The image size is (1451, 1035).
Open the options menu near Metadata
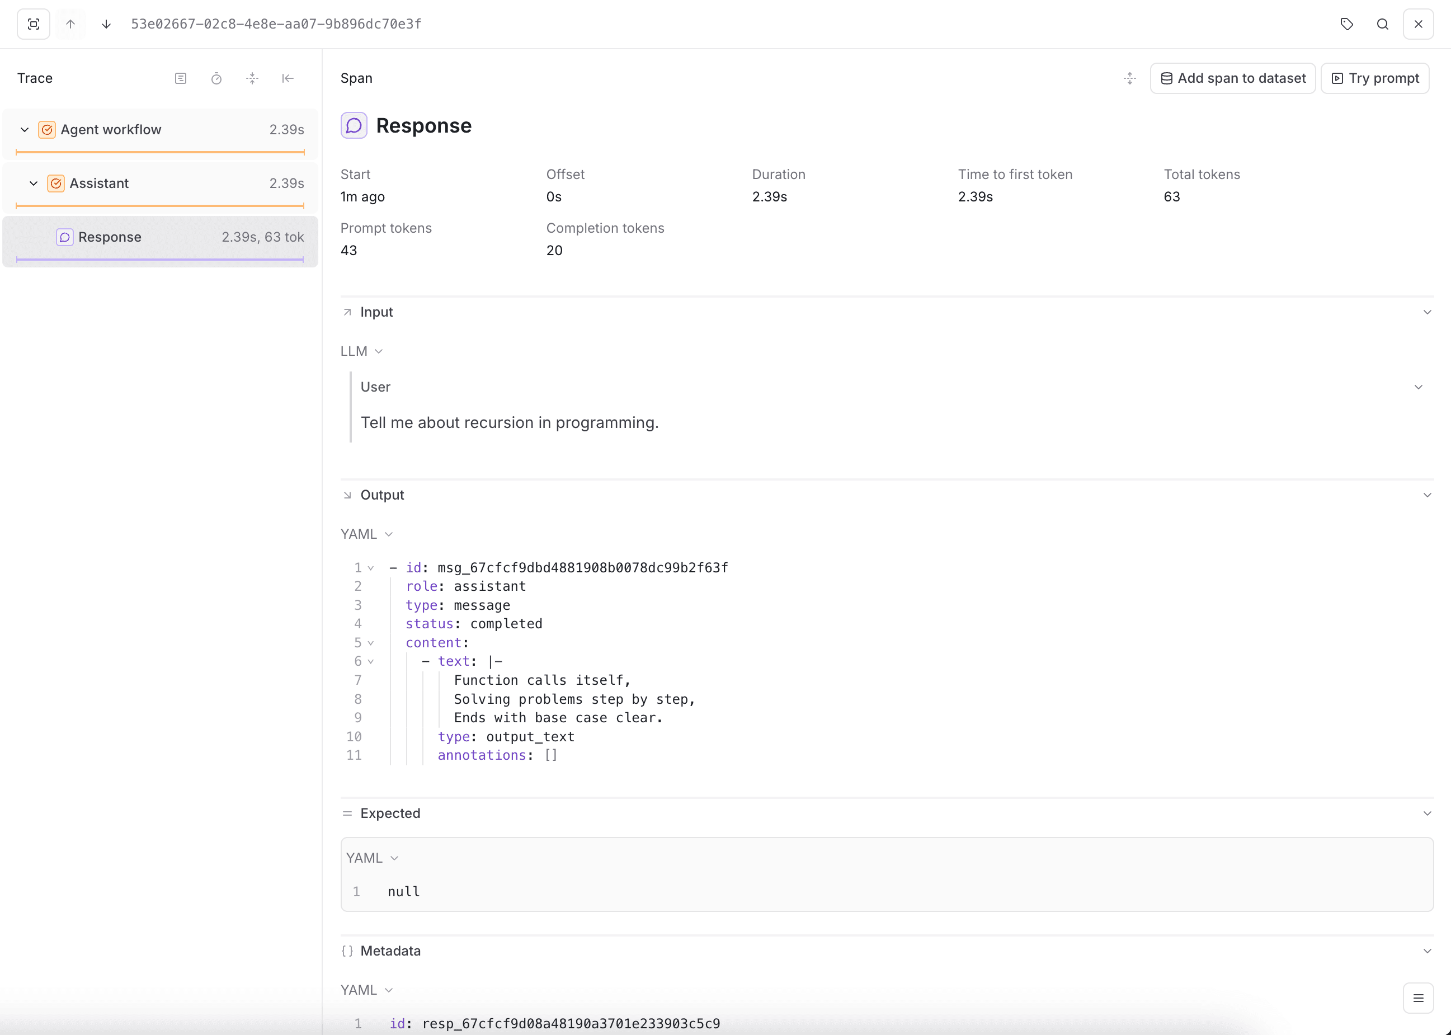tap(1417, 998)
